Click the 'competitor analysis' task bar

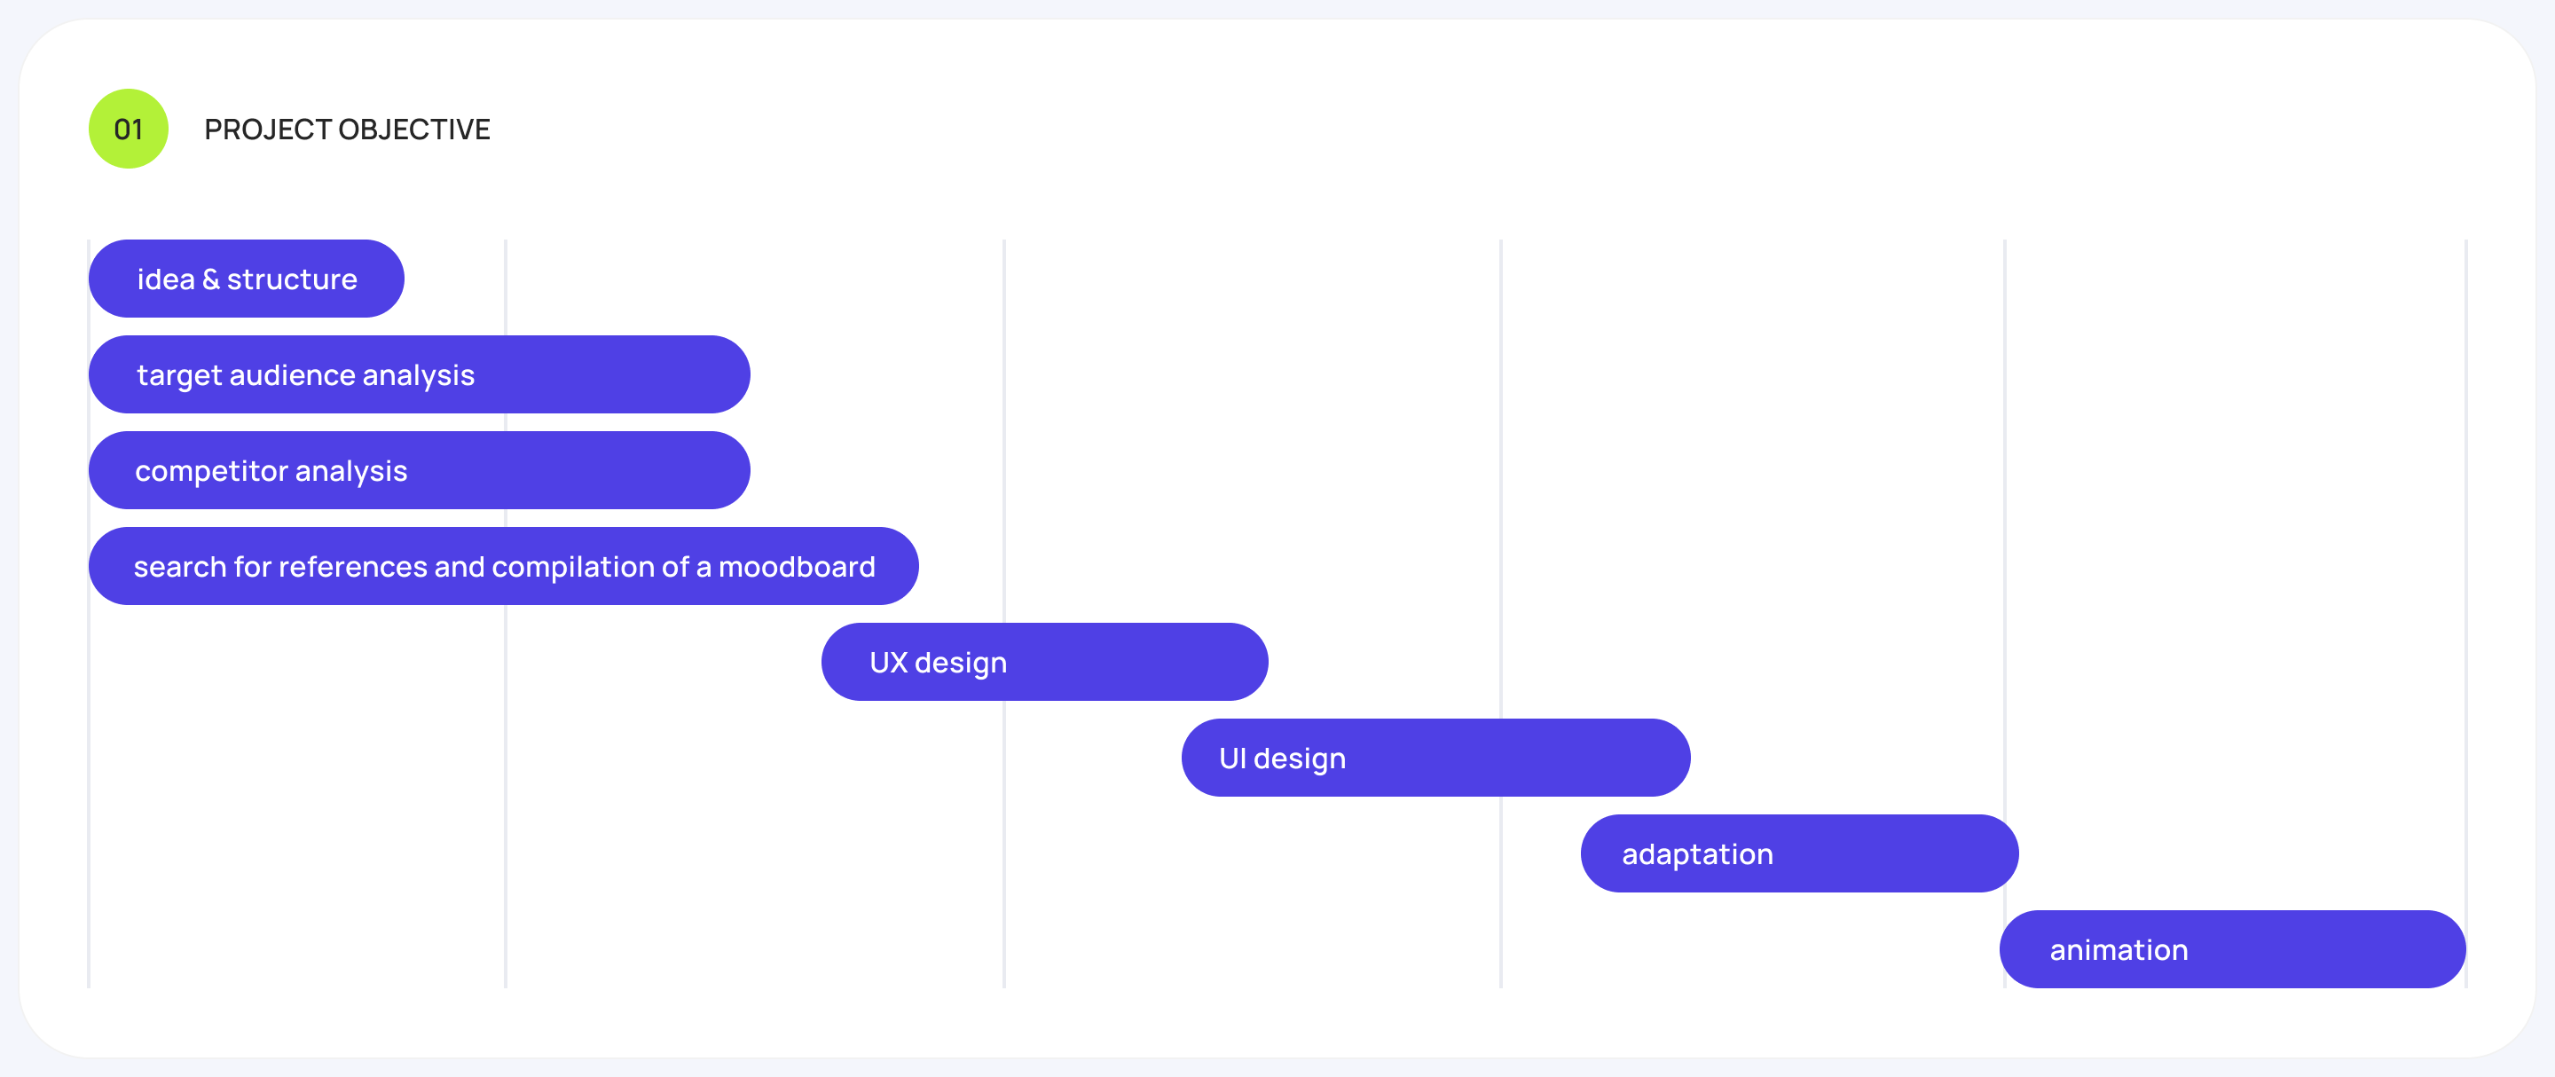coord(419,471)
